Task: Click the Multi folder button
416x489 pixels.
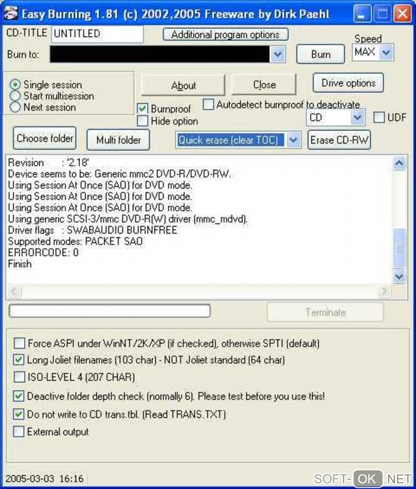Action: pyautogui.click(x=118, y=140)
